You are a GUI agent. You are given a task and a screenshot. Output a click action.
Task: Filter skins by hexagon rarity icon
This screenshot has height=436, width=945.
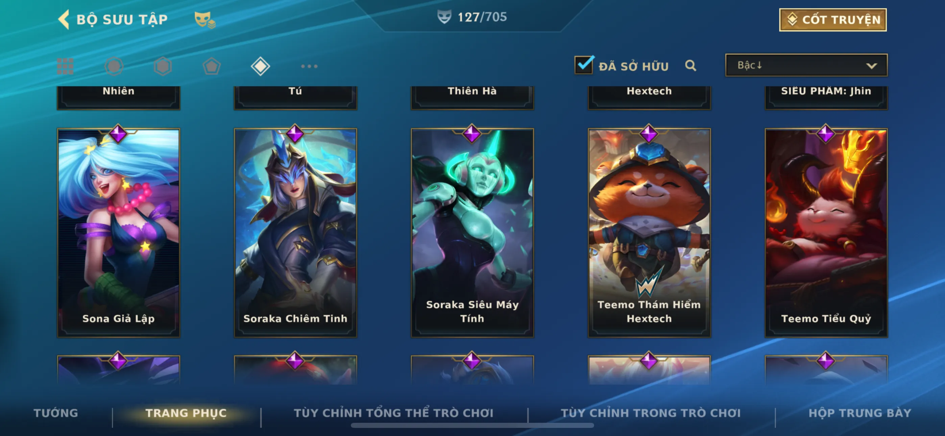coord(163,67)
